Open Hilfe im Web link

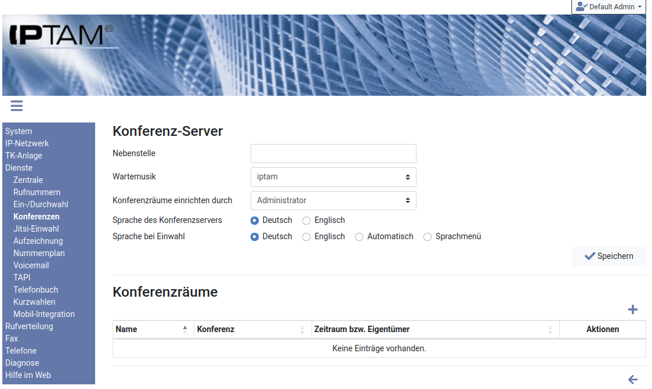click(x=28, y=375)
